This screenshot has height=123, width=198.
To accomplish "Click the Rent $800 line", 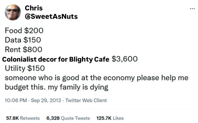I will [23, 49].
